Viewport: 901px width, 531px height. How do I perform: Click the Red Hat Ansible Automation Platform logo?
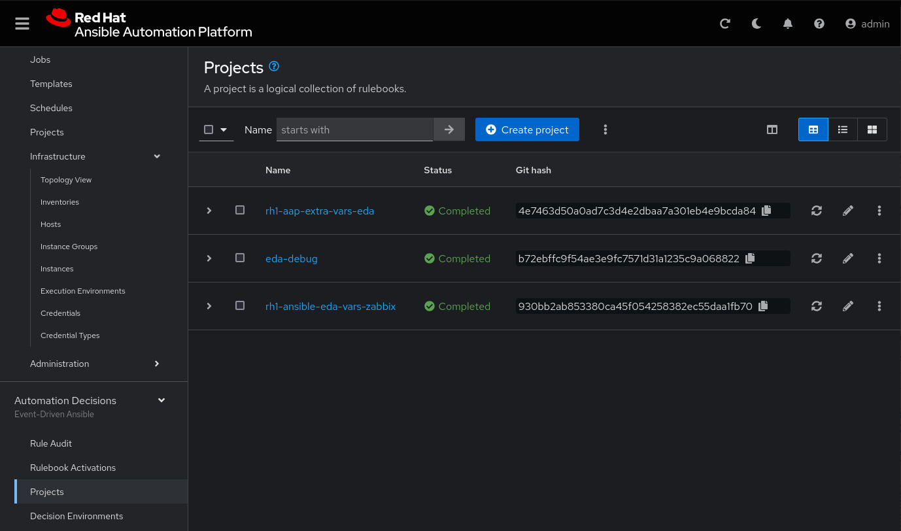tap(149, 24)
